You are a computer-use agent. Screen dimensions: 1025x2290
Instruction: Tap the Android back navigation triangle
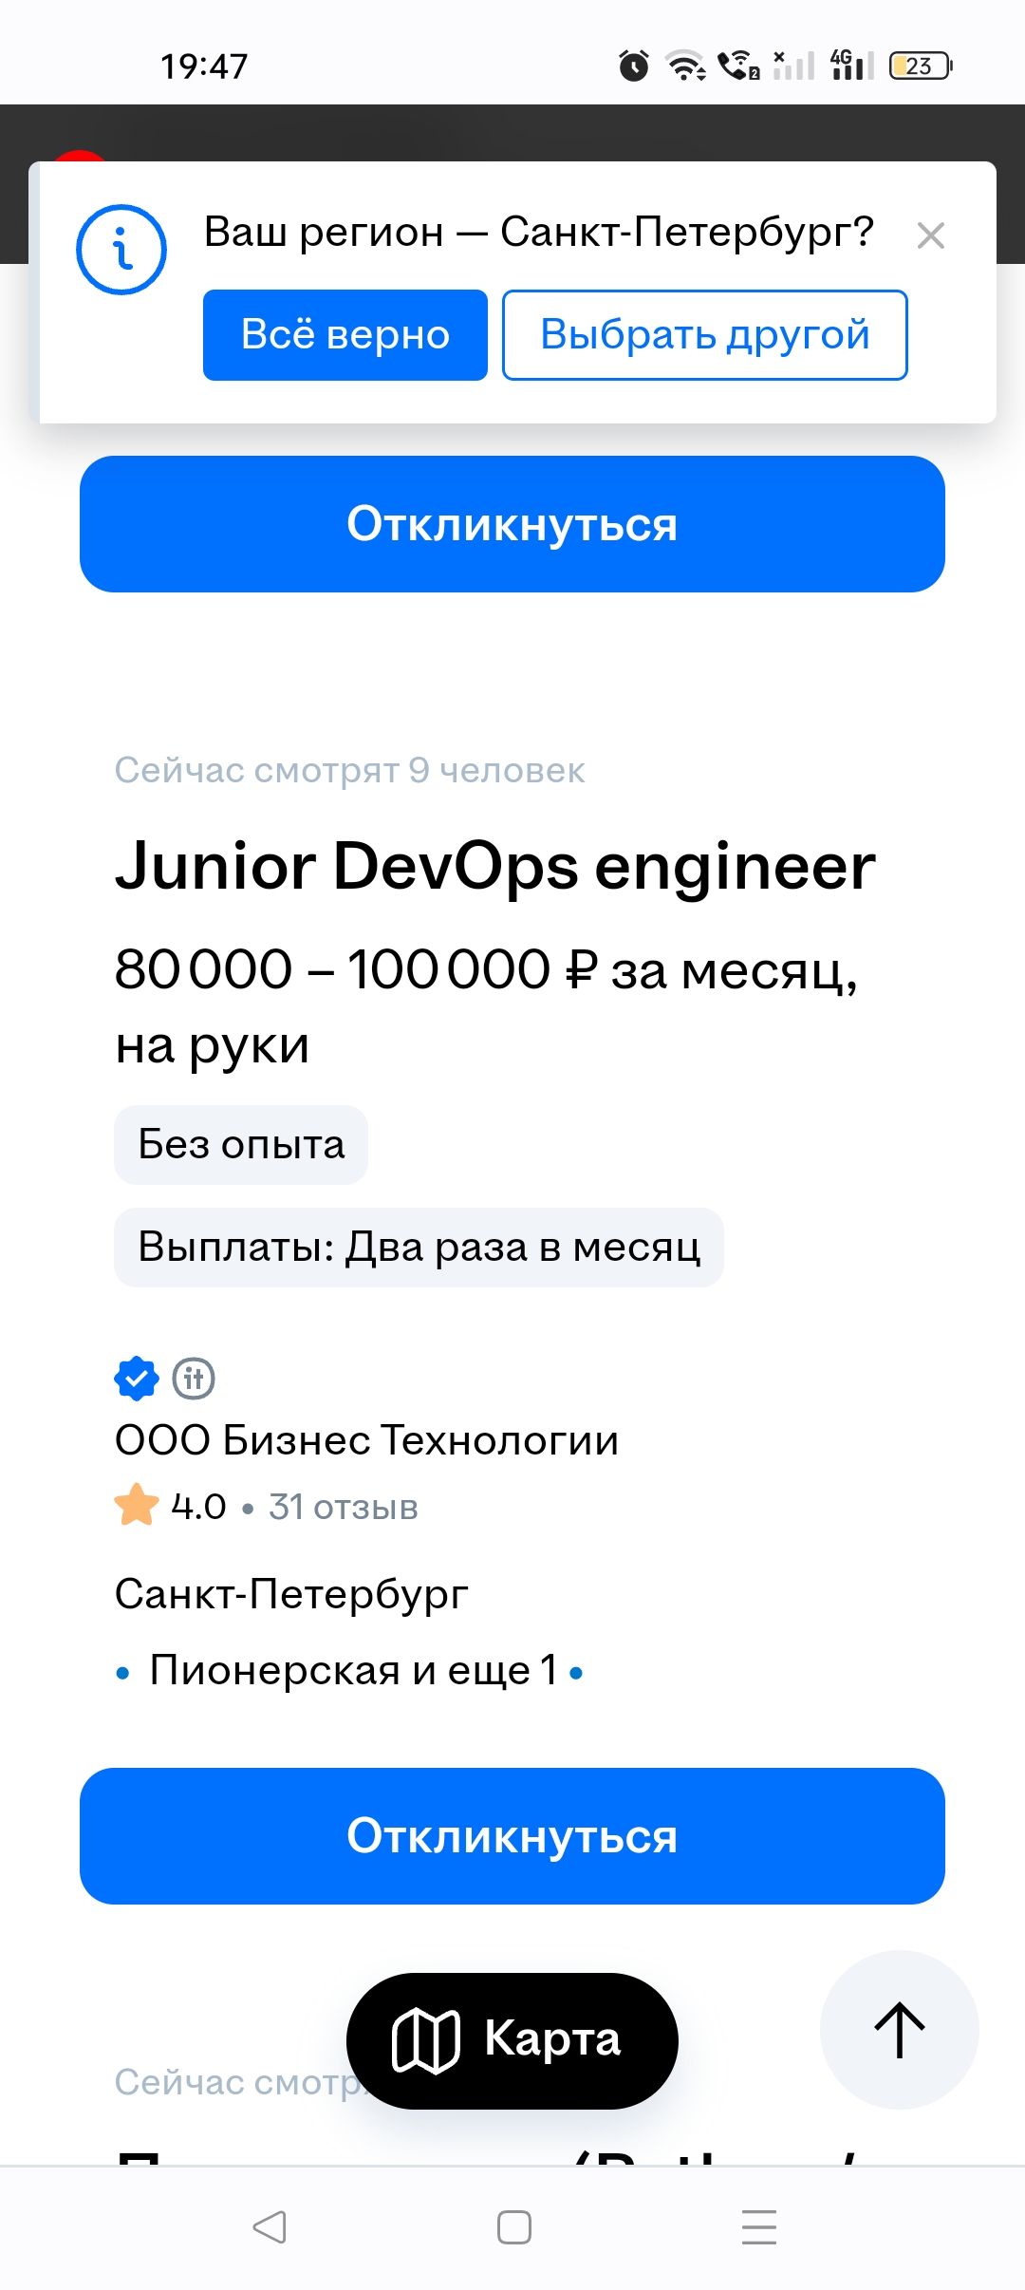(x=270, y=2227)
